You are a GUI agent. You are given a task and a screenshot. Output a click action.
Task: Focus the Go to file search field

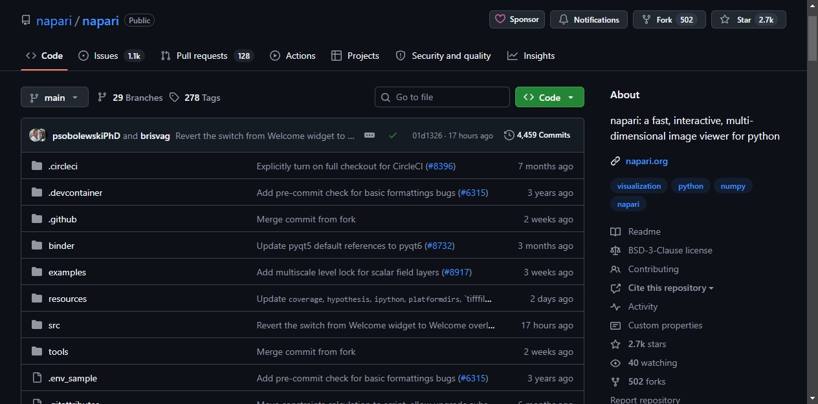pos(442,97)
